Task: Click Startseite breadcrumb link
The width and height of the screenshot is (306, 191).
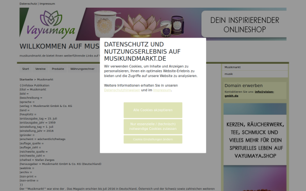Action: 26,79
